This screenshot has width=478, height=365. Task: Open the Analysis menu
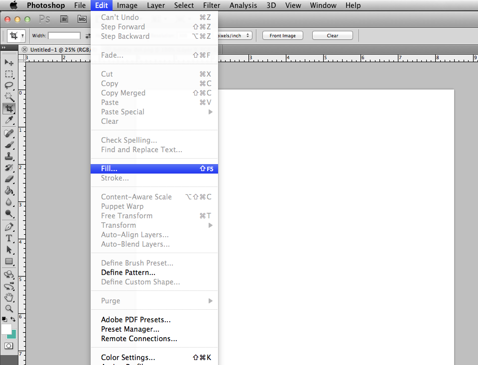[x=243, y=5]
